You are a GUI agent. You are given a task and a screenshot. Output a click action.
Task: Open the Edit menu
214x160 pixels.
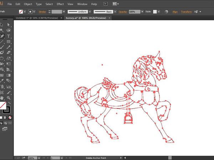[x=18, y=4]
